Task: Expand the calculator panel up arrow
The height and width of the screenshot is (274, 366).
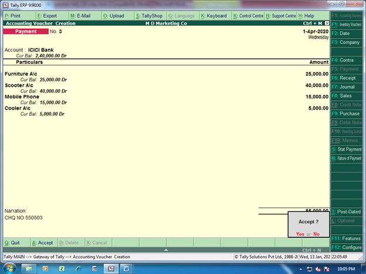Action: [x=166, y=250]
